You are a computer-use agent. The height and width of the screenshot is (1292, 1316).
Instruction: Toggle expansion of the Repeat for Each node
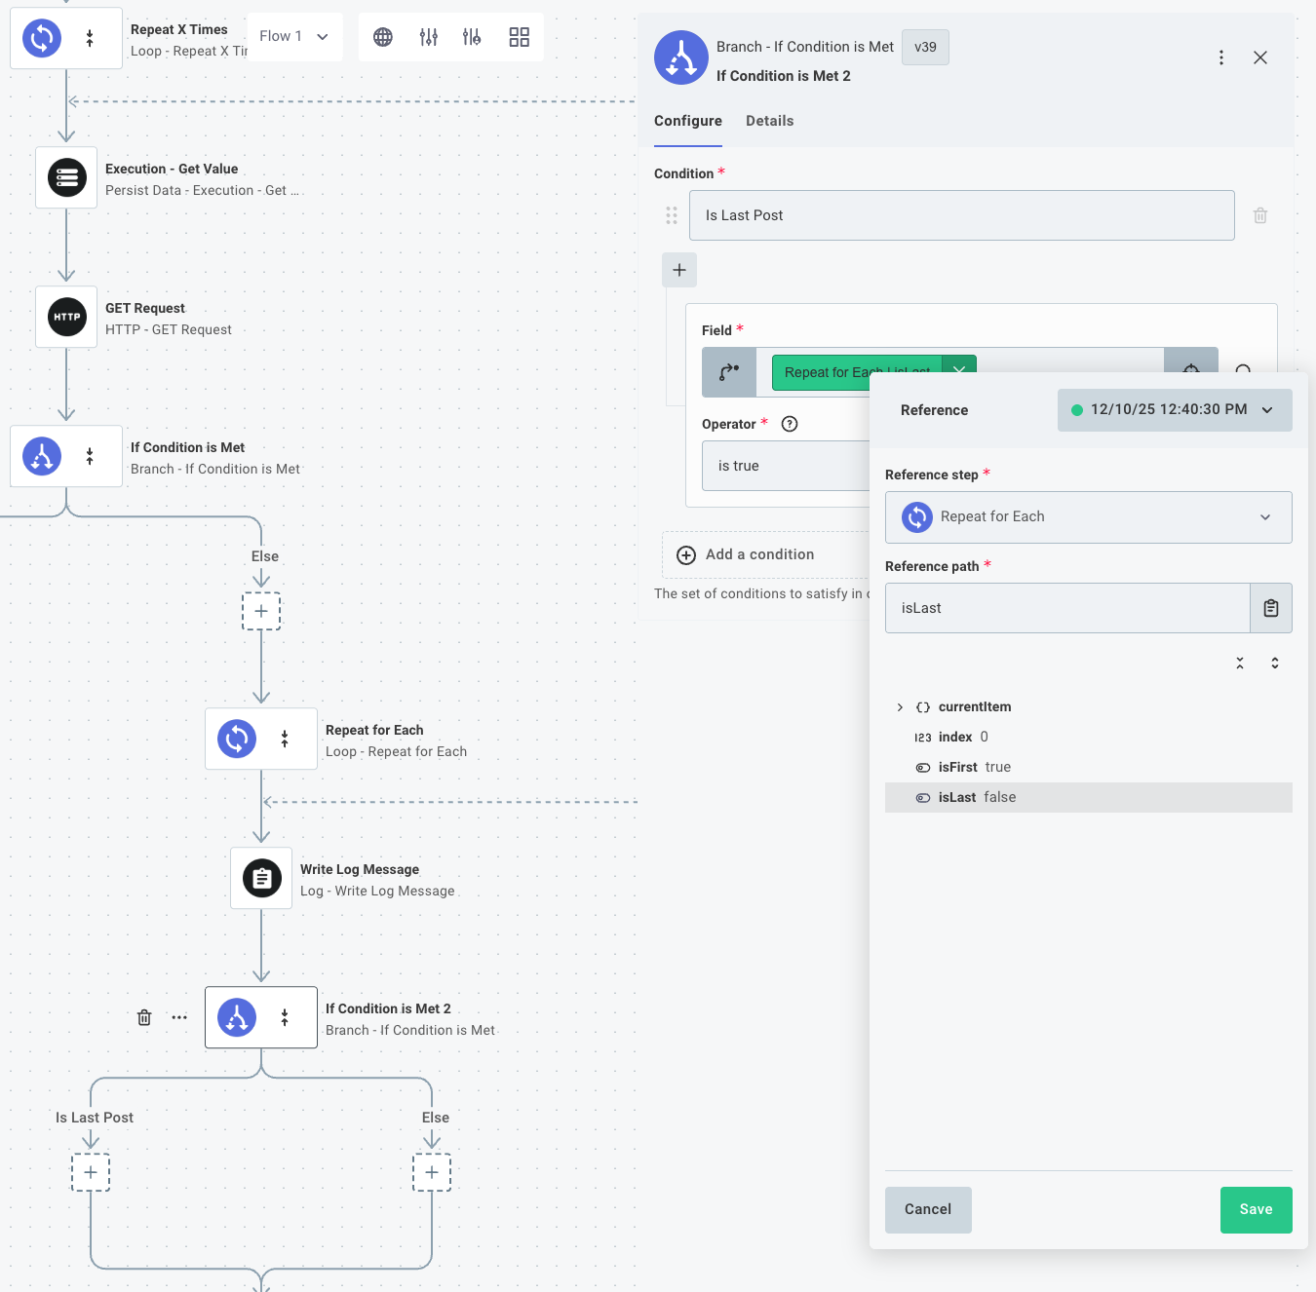[285, 739]
